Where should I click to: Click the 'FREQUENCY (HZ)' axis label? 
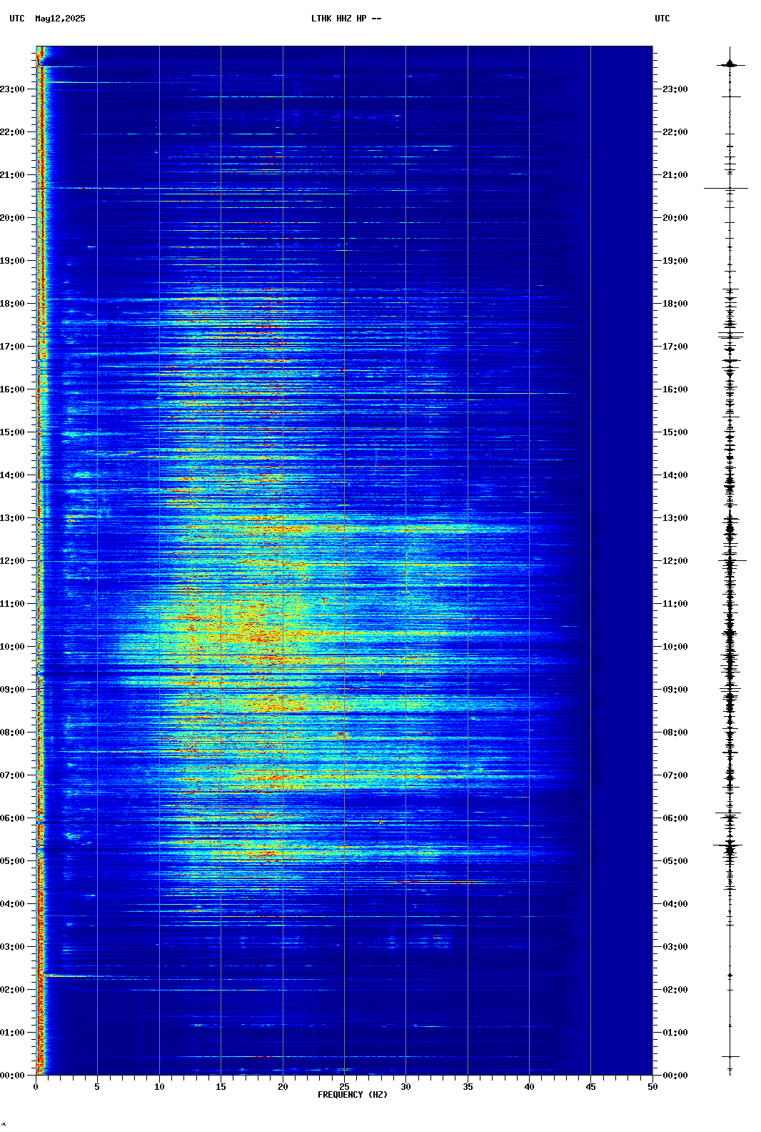(x=353, y=1095)
